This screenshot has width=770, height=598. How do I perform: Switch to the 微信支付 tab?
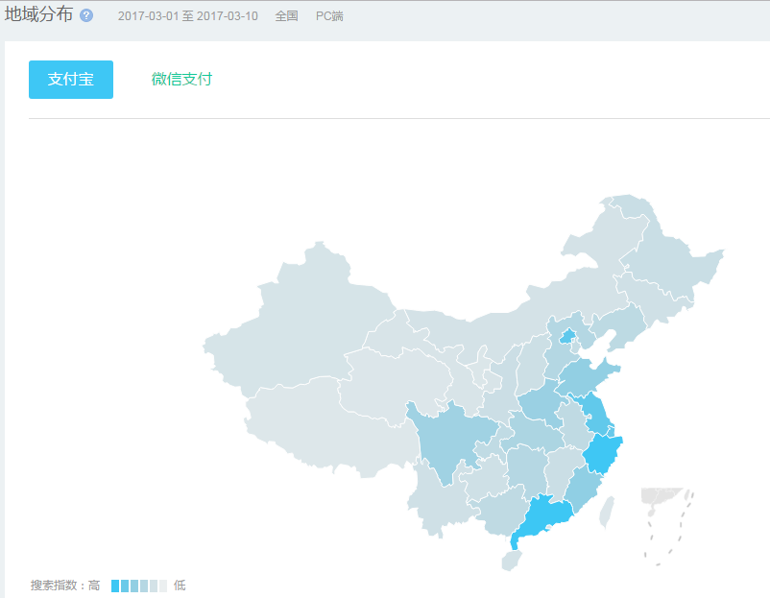181,79
